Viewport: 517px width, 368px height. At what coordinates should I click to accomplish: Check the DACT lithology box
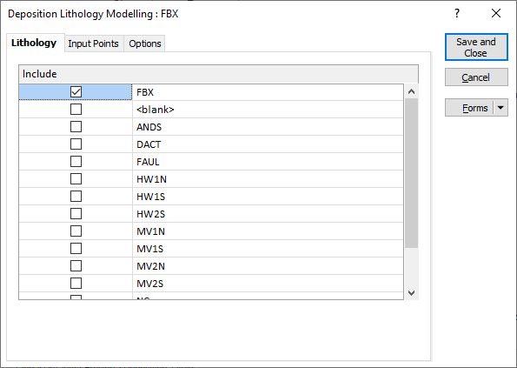(76, 144)
